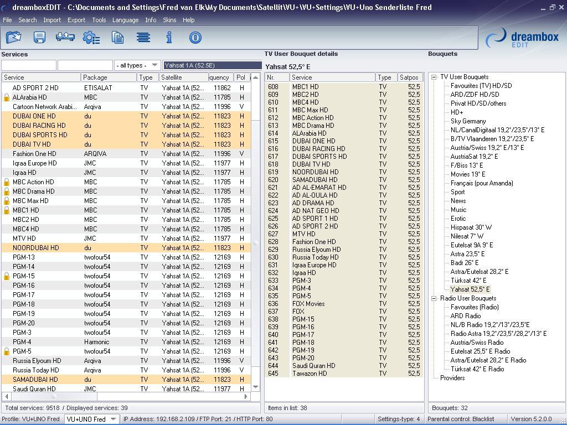This screenshot has height=425, width=567.
Task: Click the save floppy disk icon
Action: pos(39,37)
